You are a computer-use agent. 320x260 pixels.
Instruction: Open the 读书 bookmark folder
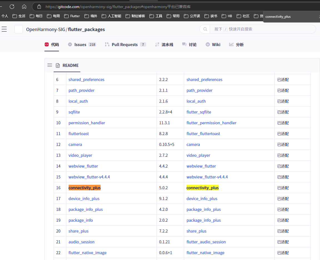[211, 16]
